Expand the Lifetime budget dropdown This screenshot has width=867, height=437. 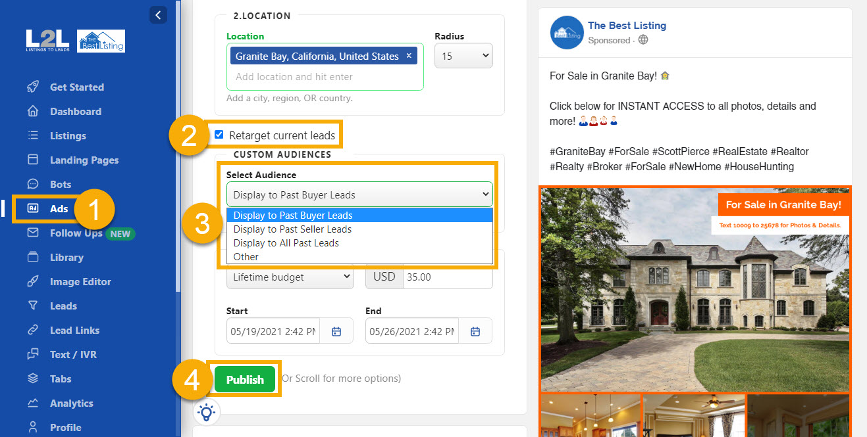coord(290,277)
